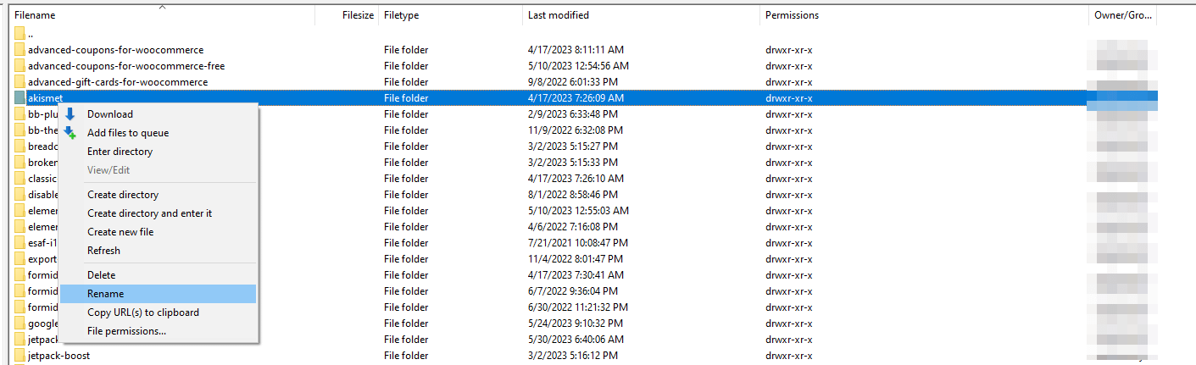Select Create new file menu entry

coord(120,232)
